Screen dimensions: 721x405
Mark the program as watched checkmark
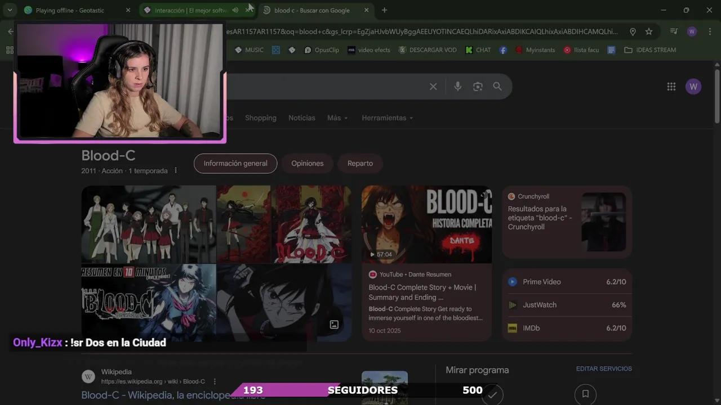click(x=492, y=394)
